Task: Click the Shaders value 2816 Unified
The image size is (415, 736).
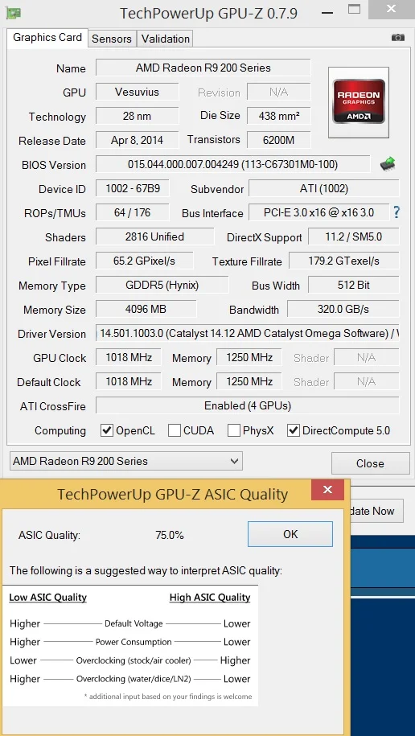Action: click(154, 236)
